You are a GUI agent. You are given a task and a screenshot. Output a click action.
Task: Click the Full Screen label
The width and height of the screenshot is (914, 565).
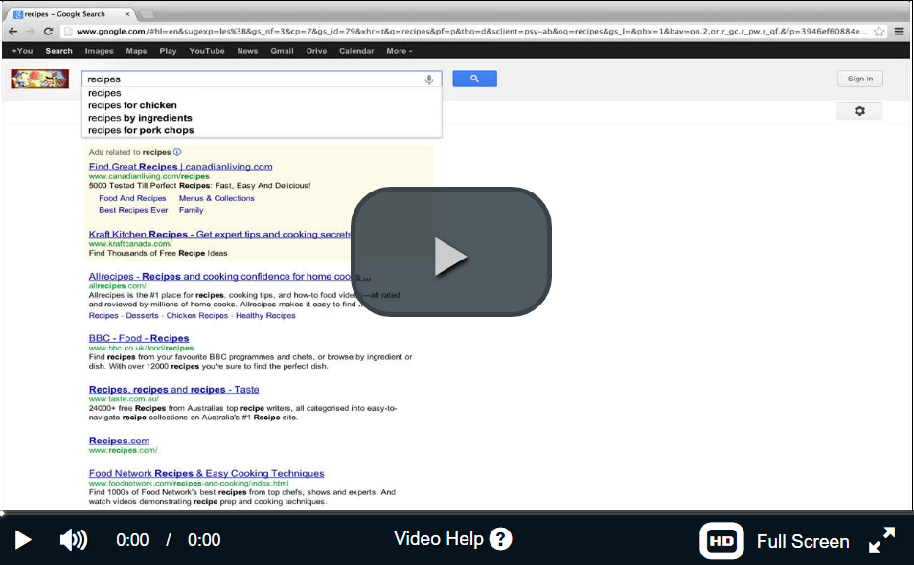(803, 541)
